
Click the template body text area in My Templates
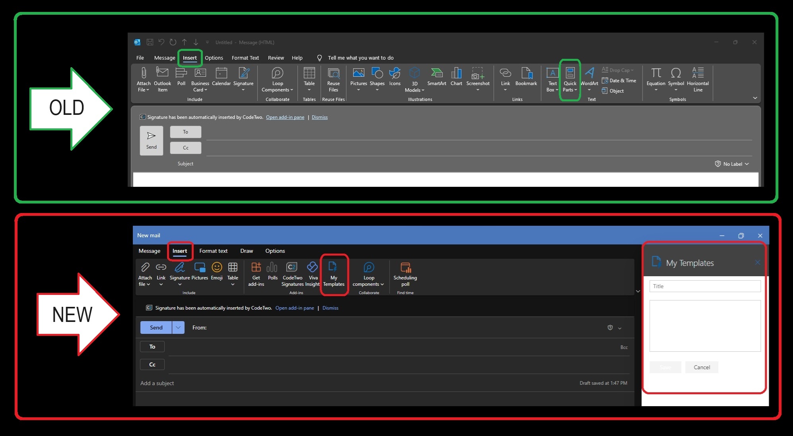705,326
